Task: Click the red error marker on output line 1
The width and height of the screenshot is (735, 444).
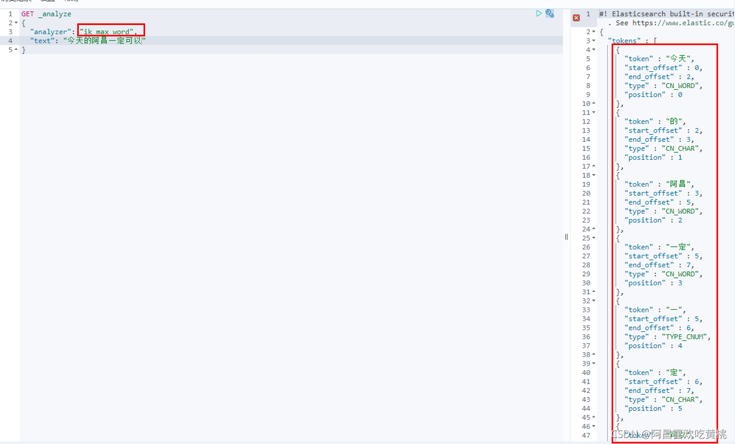Action: [x=576, y=17]
